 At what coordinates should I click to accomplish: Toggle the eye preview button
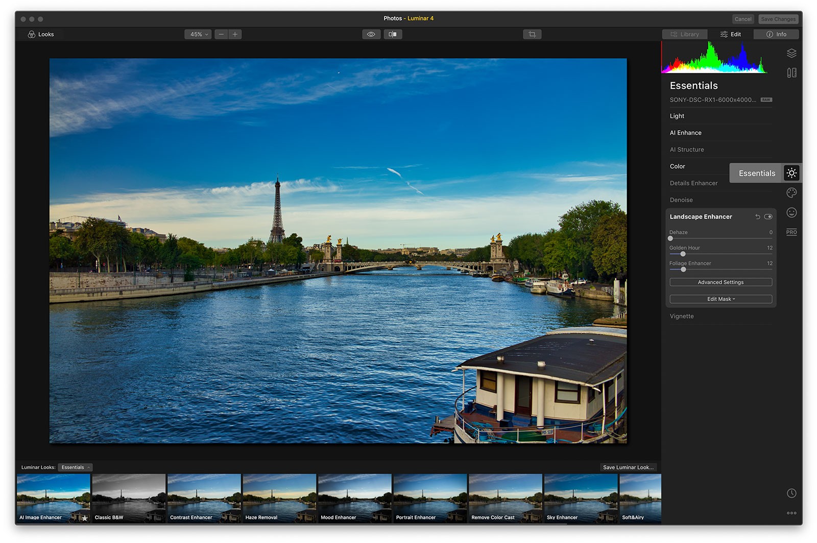[371, 34]
